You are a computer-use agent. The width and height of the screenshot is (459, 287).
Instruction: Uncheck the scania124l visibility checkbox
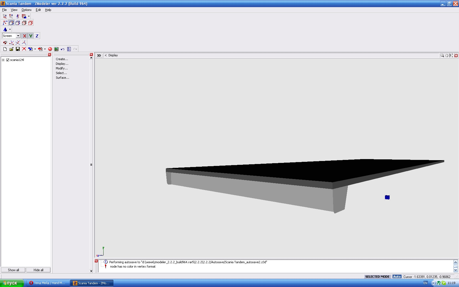pos(8,60)
